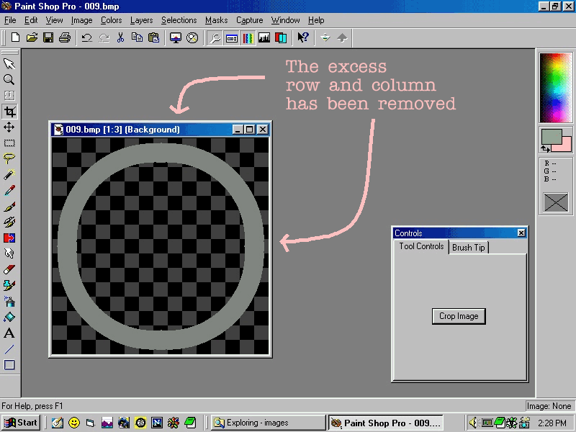This screenshot has width=576, height=432.
Task: Select the rectangular Selection tool
Action: coord(9,143)
